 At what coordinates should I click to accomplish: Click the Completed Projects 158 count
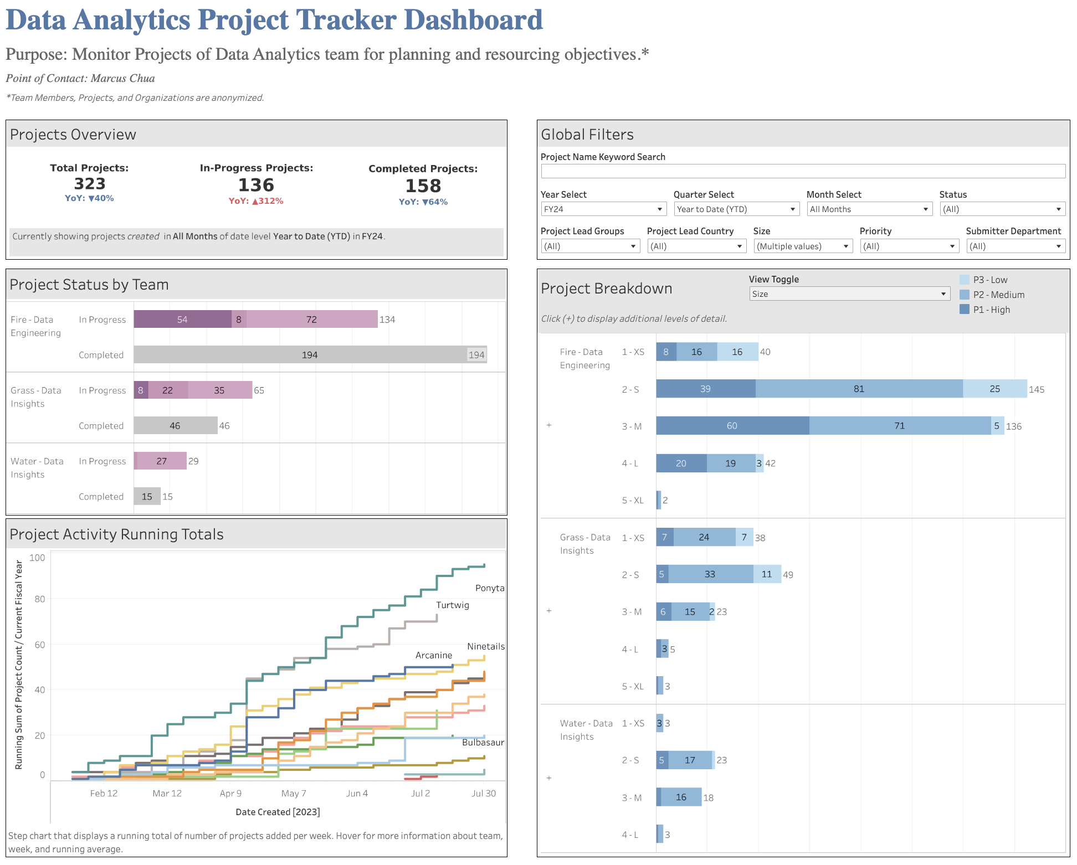point(423,186)
